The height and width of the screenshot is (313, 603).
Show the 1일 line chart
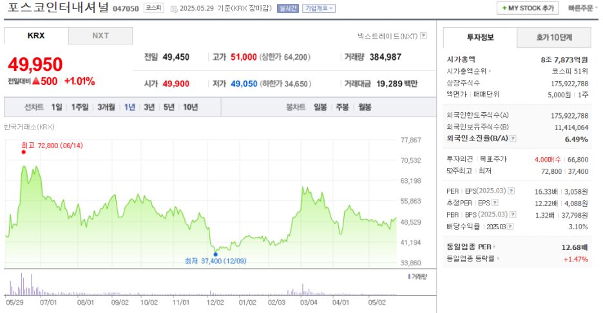(57, 107)
